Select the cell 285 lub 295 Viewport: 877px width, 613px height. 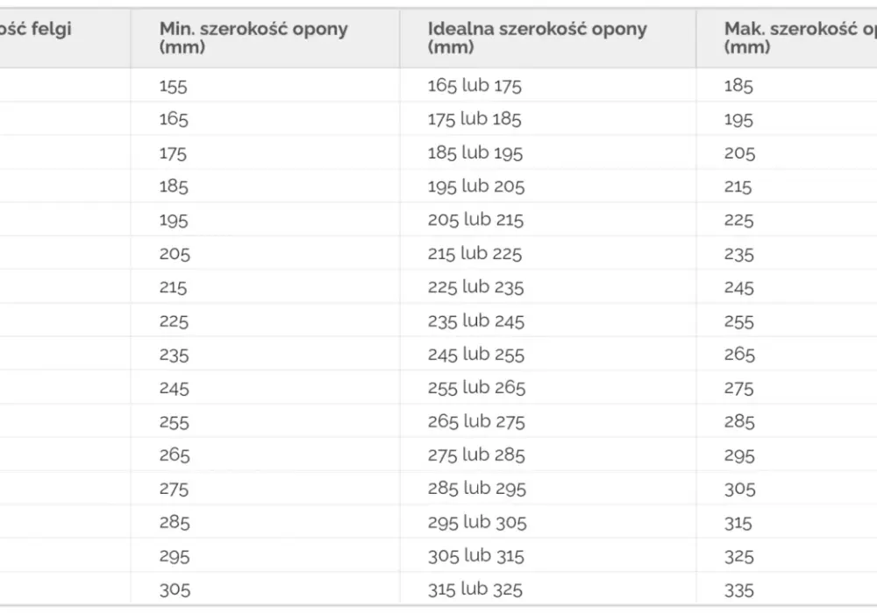[476, 489]
